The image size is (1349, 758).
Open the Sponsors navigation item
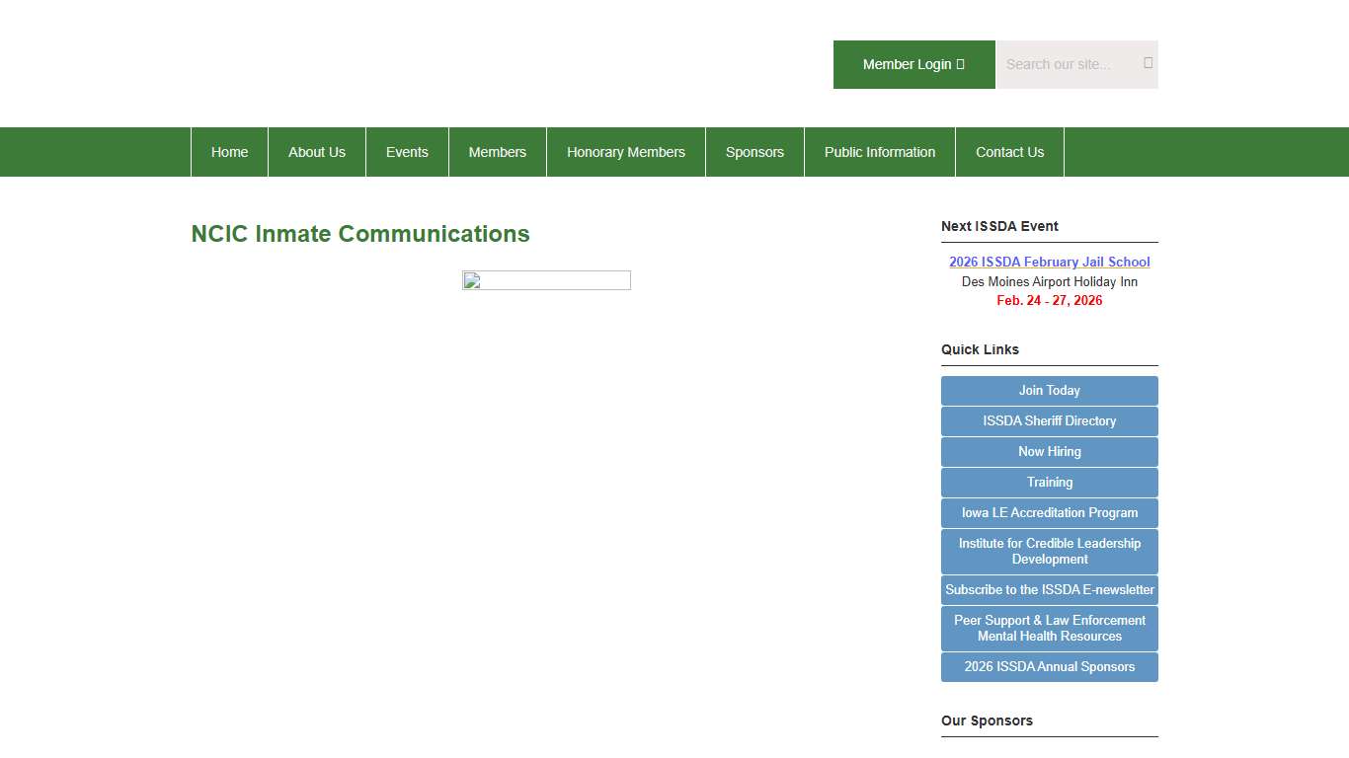(x=754, y=152)
